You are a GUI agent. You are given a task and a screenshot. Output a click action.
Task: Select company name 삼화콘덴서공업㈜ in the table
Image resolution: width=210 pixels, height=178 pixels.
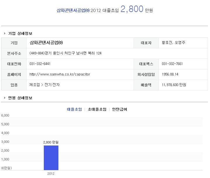pos(46,43)
